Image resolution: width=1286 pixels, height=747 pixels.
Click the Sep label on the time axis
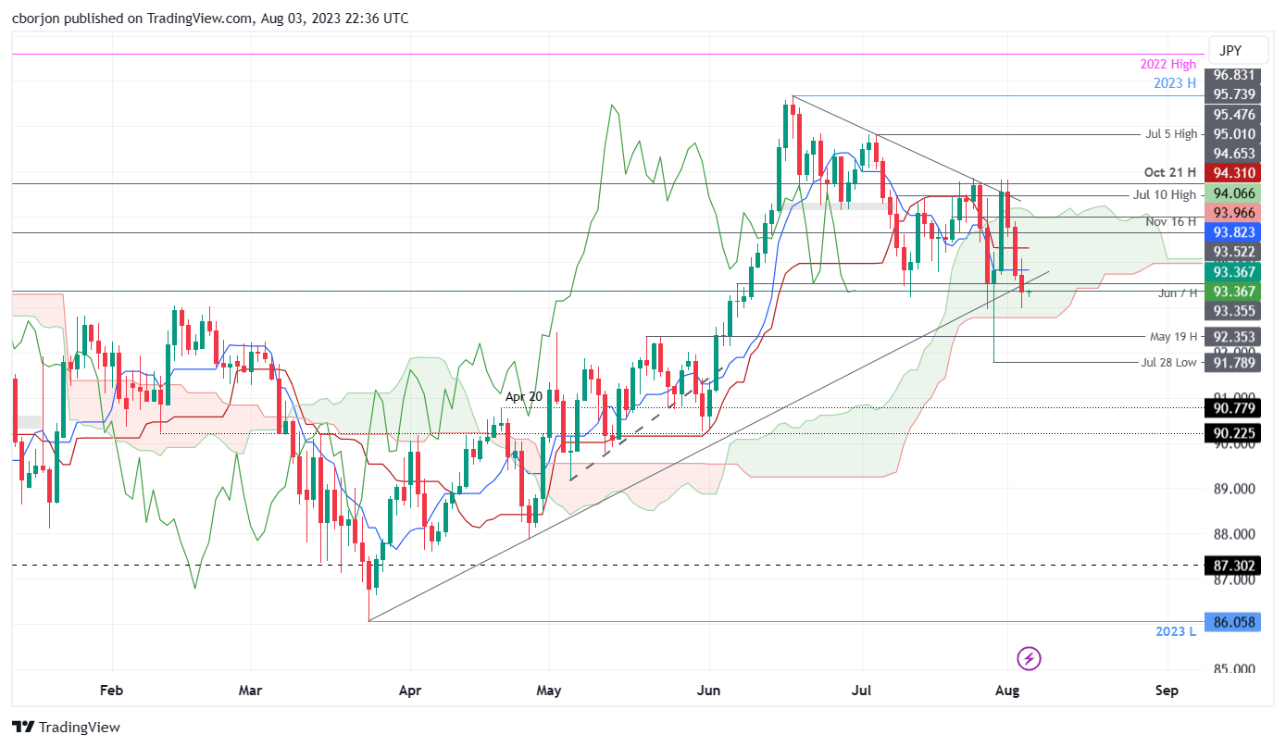[x=1166, y=691]
